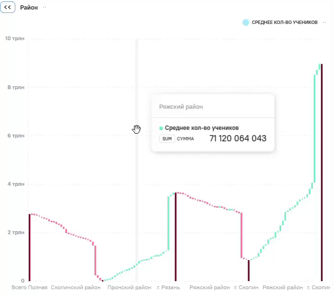
Task: Click the SUM badge in the tooltip
Action: point(167,138)
